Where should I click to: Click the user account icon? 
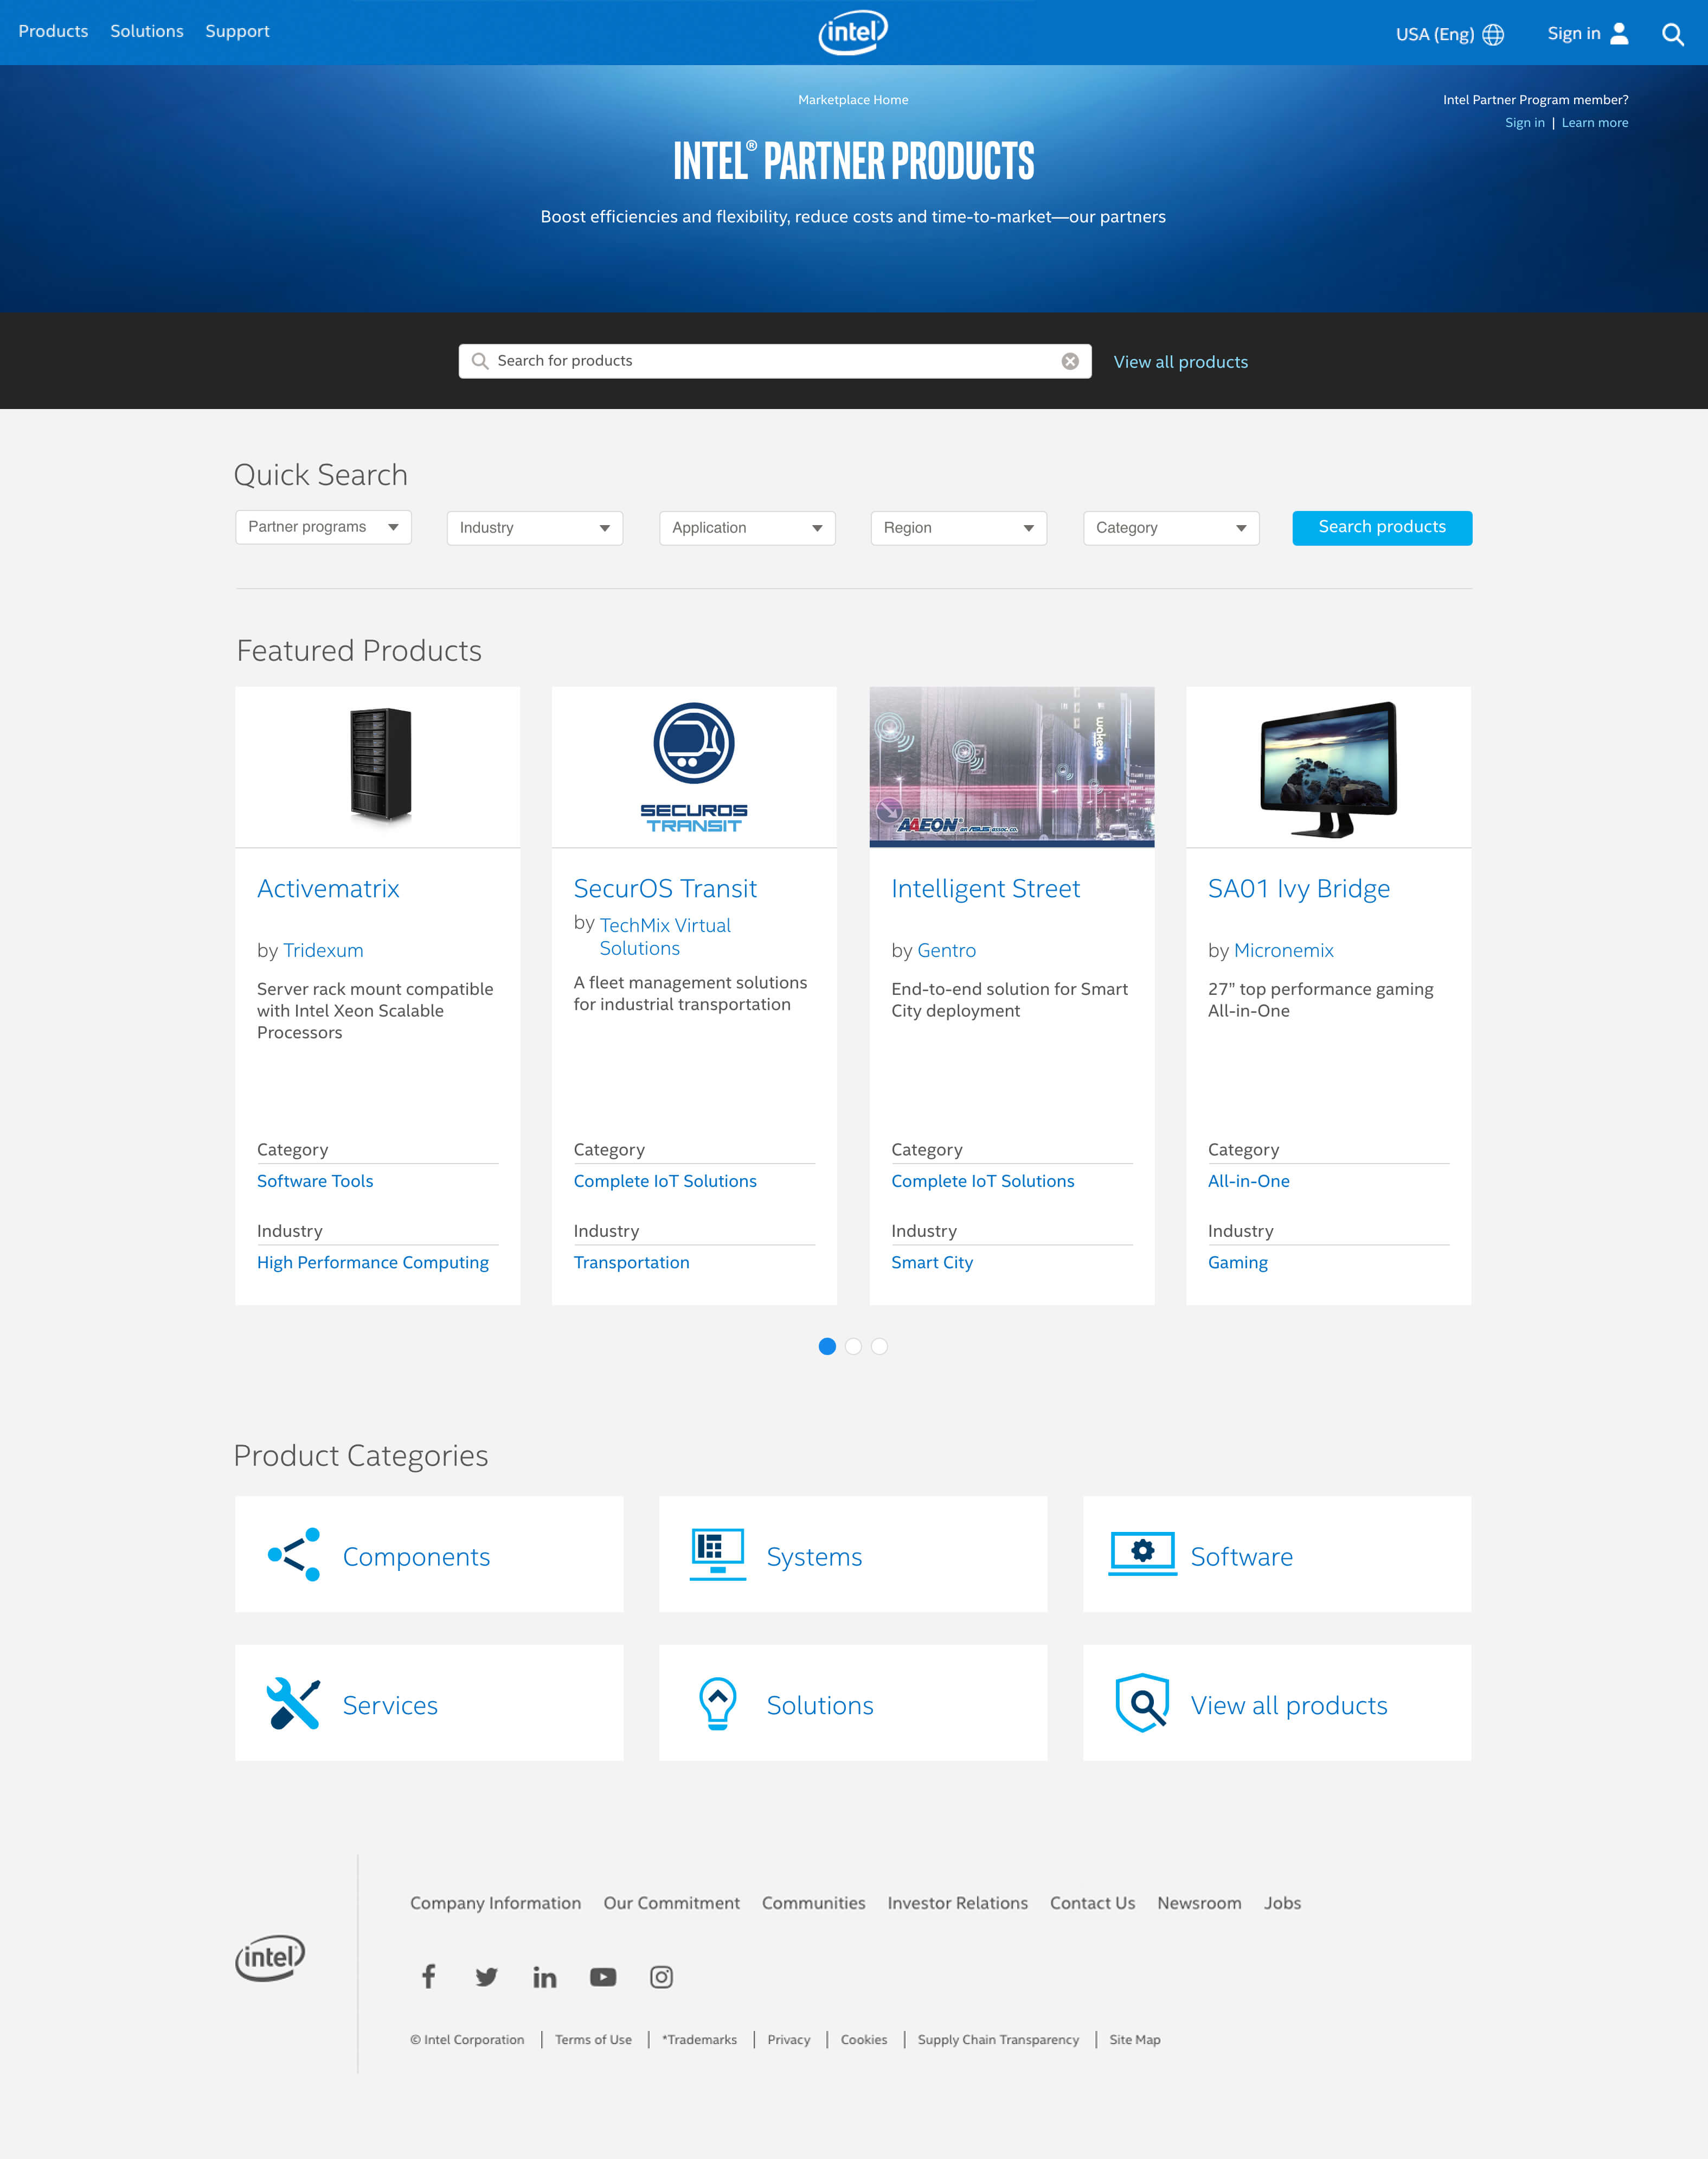[x=1620, y=33]
